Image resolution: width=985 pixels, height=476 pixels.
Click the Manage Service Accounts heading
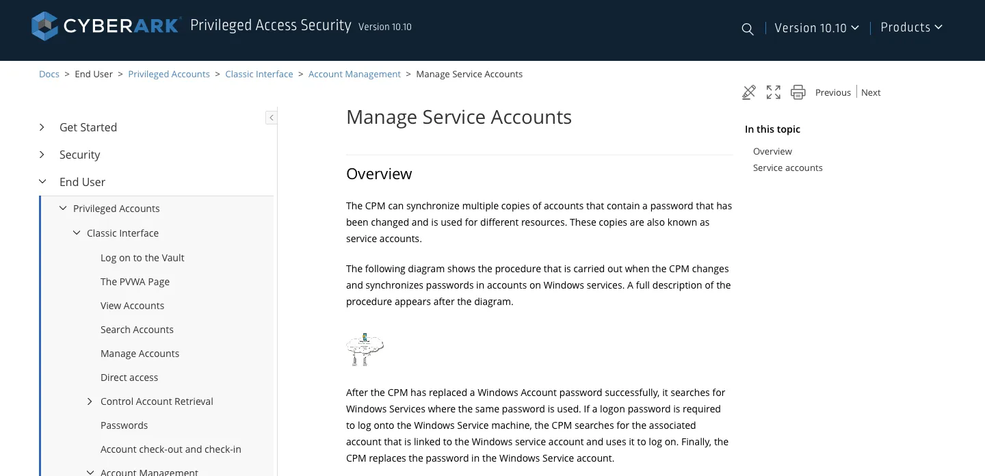[x=459, y=117]
